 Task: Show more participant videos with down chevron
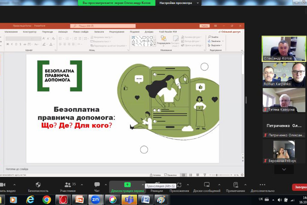click(x=284, y=170)
